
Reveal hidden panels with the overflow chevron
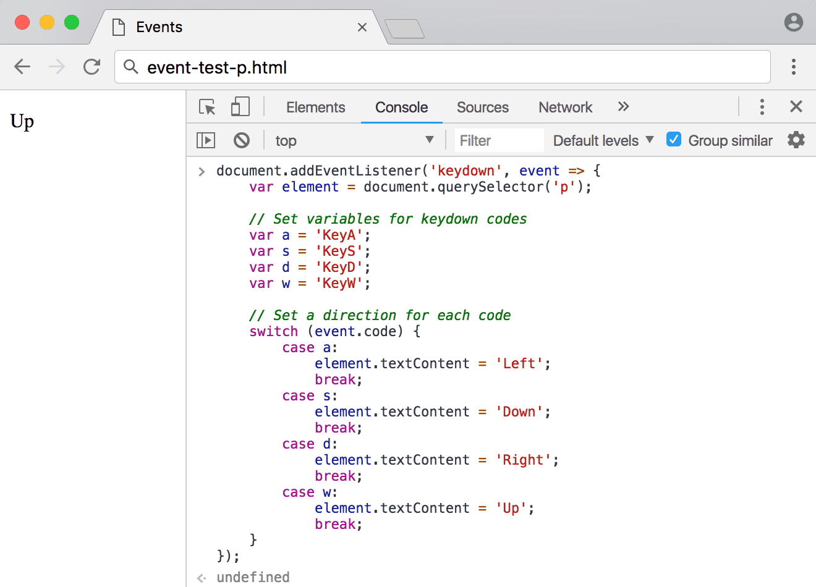click(623, 106)
